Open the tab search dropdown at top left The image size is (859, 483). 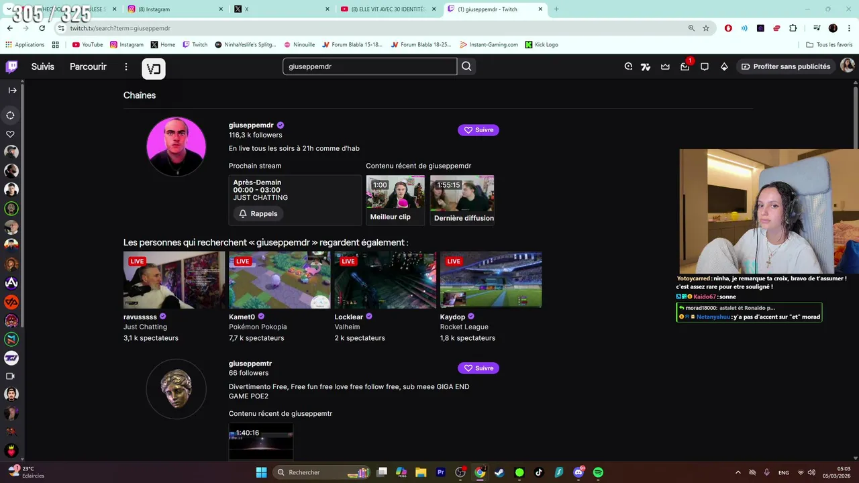pos(8,9)
